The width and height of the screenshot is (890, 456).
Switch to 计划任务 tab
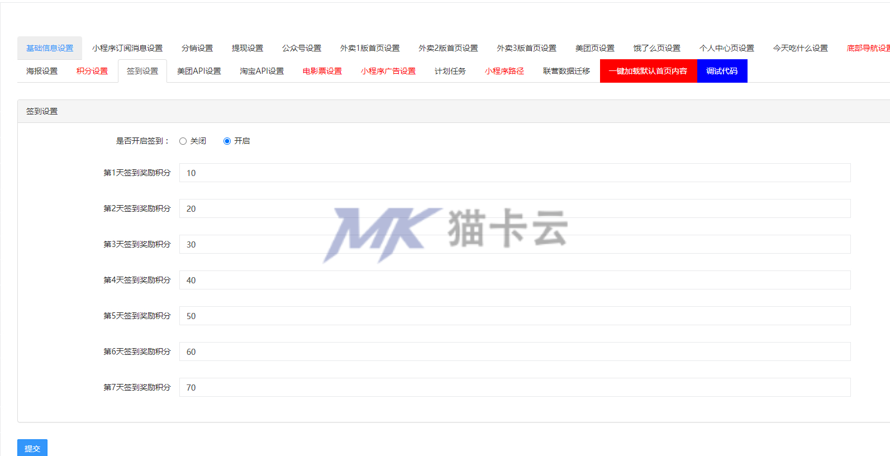point(450,71)
